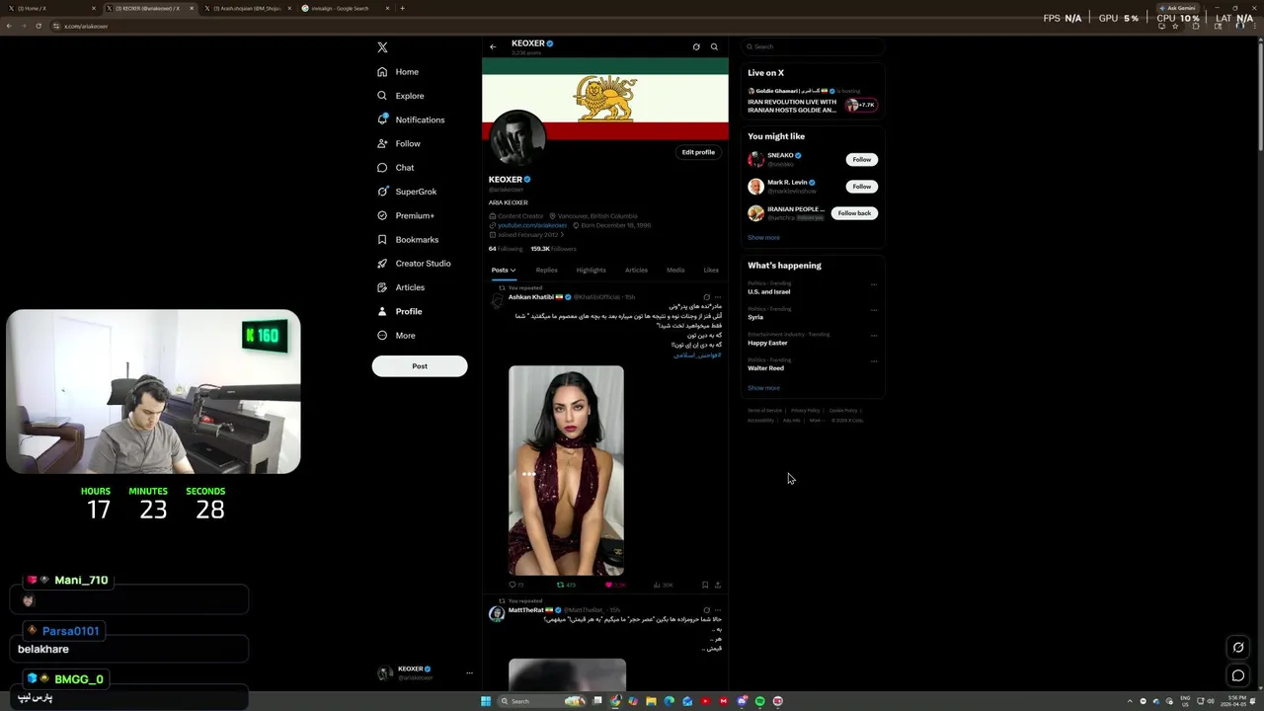The image size is (1264, 711).
Task: Open the More menu in sidebar
Action: [397, 336]
